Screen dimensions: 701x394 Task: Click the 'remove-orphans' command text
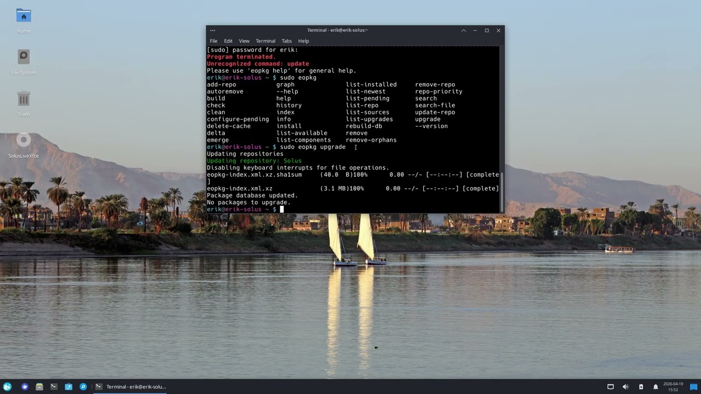click(x=371, y=140)
